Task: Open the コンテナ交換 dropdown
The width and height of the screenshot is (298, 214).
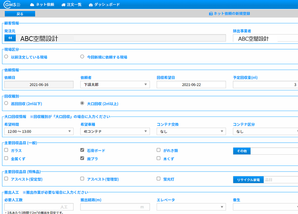Action: coord(191,131)
